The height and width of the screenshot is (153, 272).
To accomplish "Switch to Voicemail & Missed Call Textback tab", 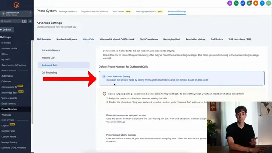I will point(117,39).
